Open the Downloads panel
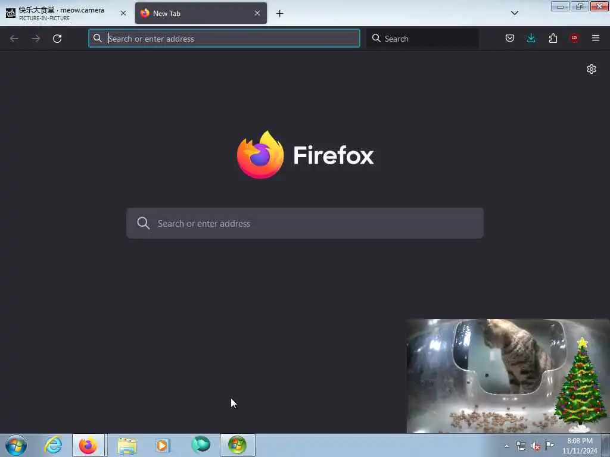This screenshot has width=610, height=457. click(x=531, y=38)
